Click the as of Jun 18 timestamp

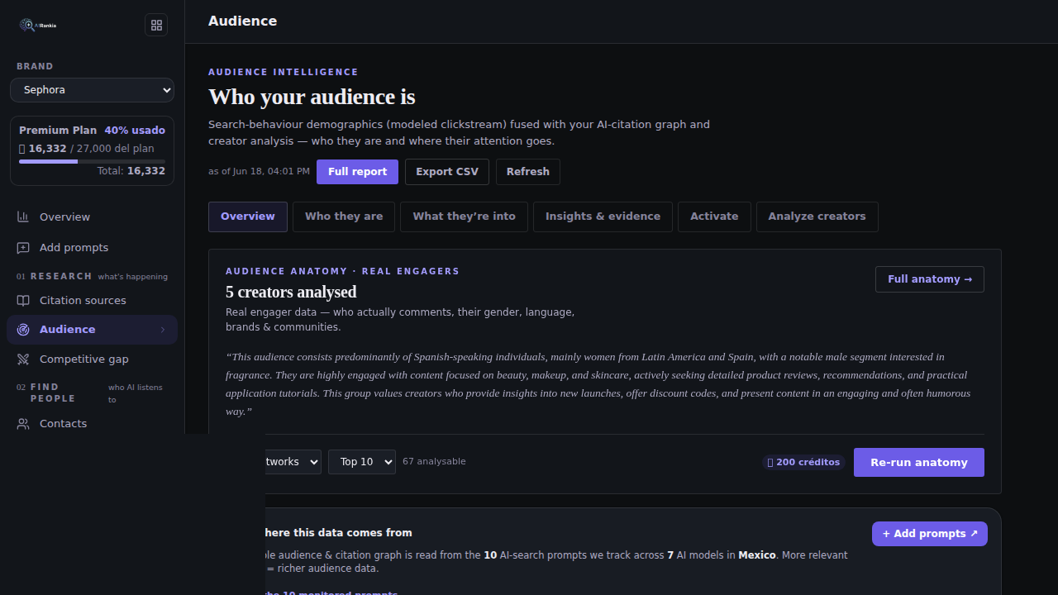tap(259, 172)
